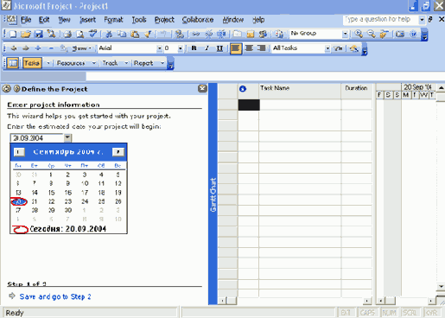The height and width of the screenshot is (318, 445).
Task: Toggle Underline formatting button
Action: click(219, 48)
